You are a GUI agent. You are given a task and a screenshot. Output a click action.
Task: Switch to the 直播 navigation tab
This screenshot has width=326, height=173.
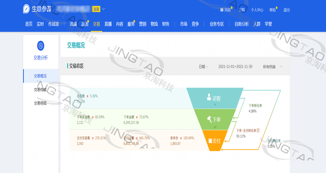click(108, 24)
